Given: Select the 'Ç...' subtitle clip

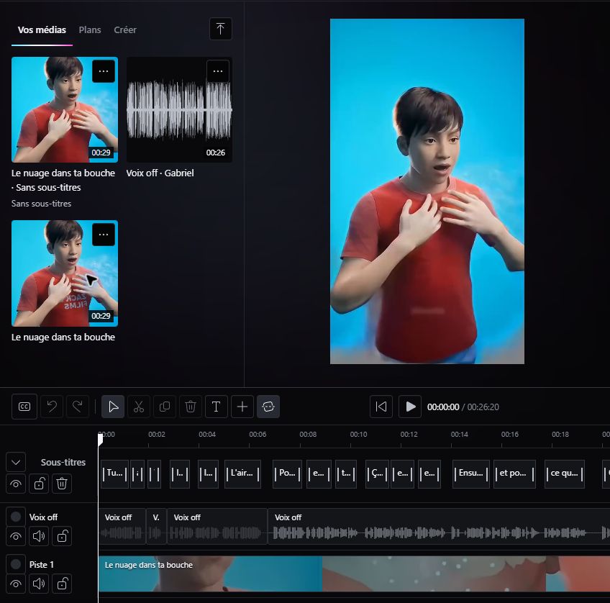Looking at the screenshot, I should tap(377, 474).
